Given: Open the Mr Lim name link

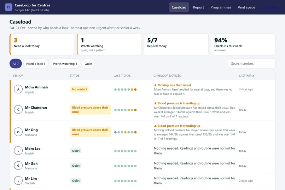Looking at the screenshot, I should (x=31, y=178).
